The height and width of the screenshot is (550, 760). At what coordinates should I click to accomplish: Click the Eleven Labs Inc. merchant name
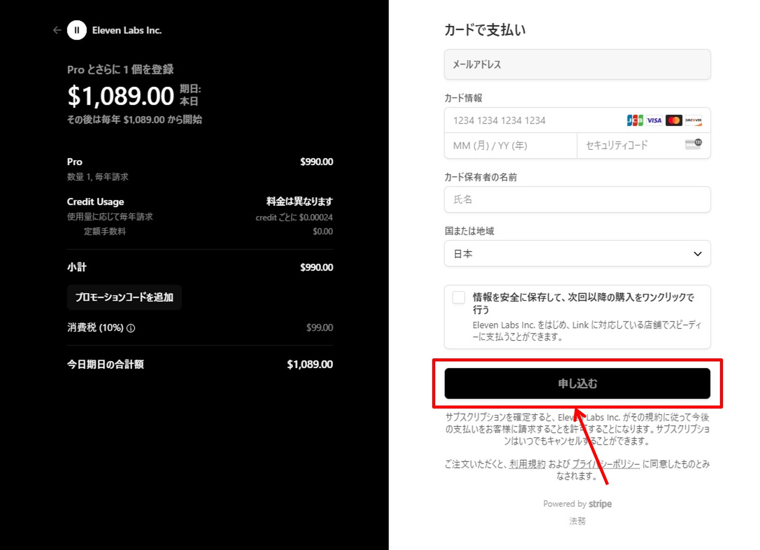[x=127, y=30]
